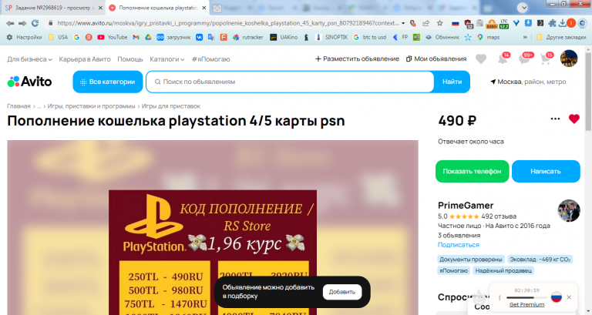592x315 pixels.
Task: Open browser downloads arrow icon
Action: click(562, 23)
